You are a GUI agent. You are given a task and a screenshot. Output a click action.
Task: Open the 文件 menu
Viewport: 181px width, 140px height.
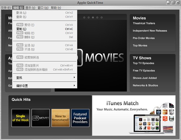(6, 8)
